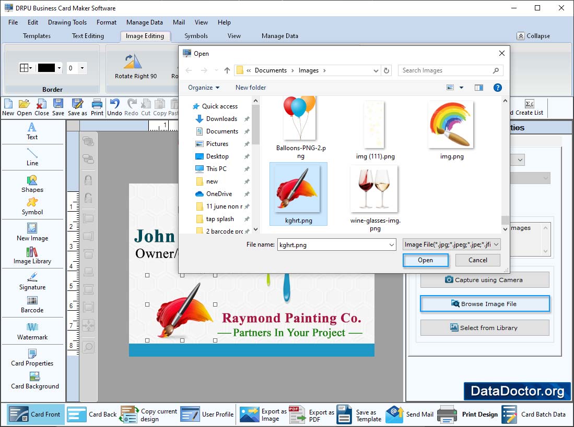
Task: Open border color dropdown arrow
Action: pyautogui.click(x=59, y=68)
